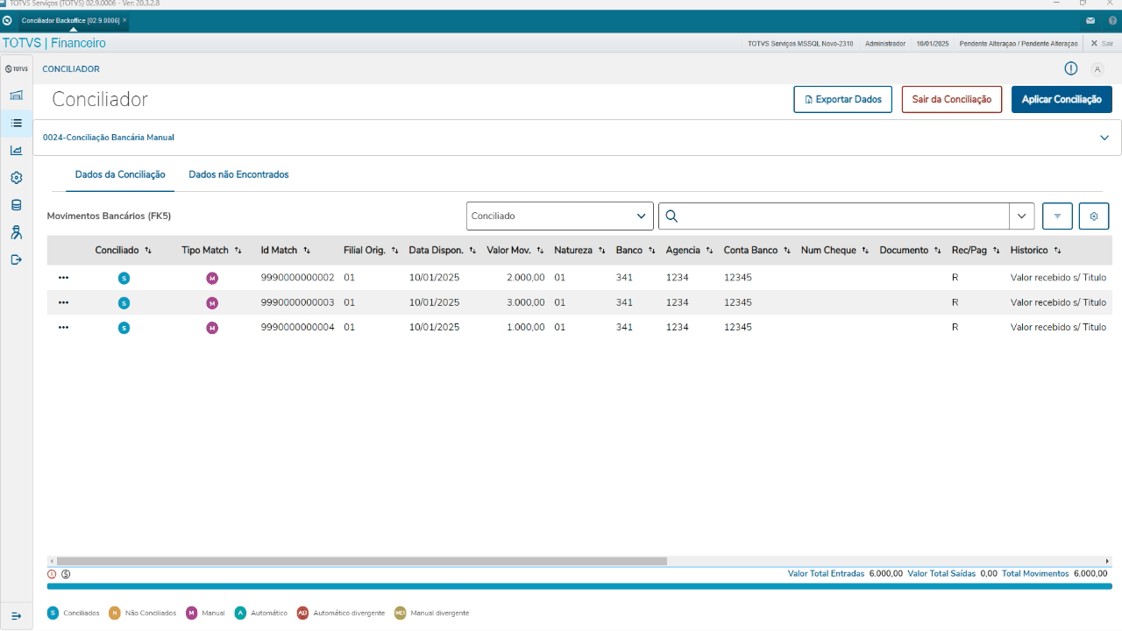Open the chart reports sidebar icon
Screen dimensions: 1122x631
pyautogui.click(x=16, y=150)
